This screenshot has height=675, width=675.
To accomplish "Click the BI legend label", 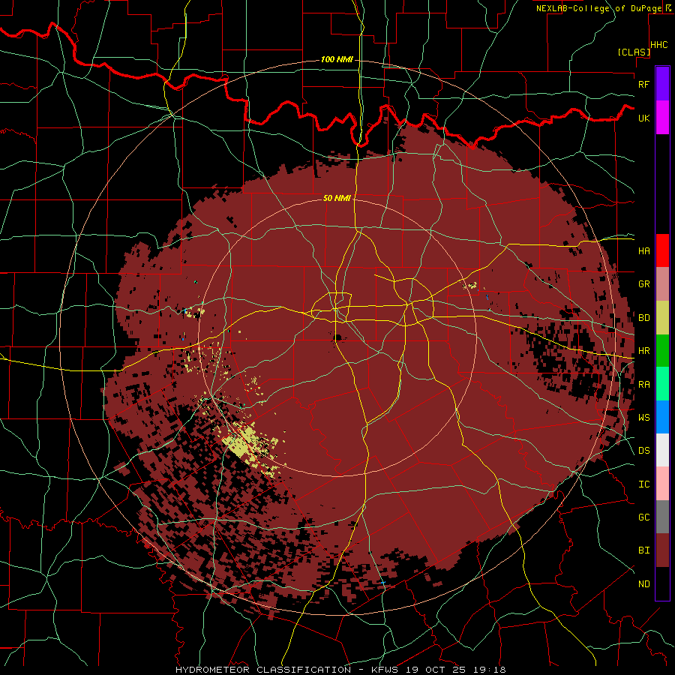I will pos(644,550).
